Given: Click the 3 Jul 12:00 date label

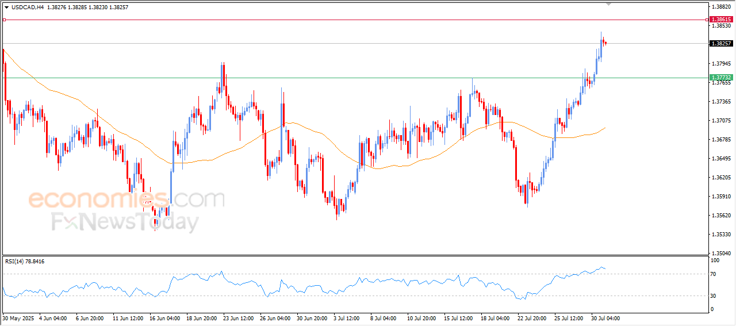Looking at the screenshot, I should coord(347,318).
